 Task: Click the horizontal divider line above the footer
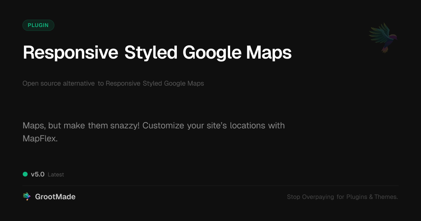click(210, 186)
